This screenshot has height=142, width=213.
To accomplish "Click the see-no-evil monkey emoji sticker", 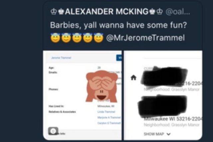I will (x=102, y=86).
